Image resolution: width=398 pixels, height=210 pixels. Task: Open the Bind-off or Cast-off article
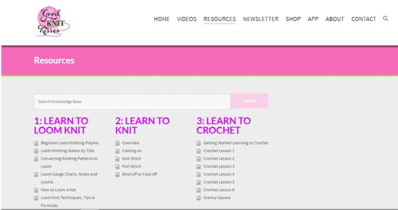pos(140,174)
